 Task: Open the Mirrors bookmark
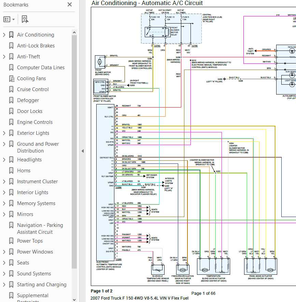point(25,214)
